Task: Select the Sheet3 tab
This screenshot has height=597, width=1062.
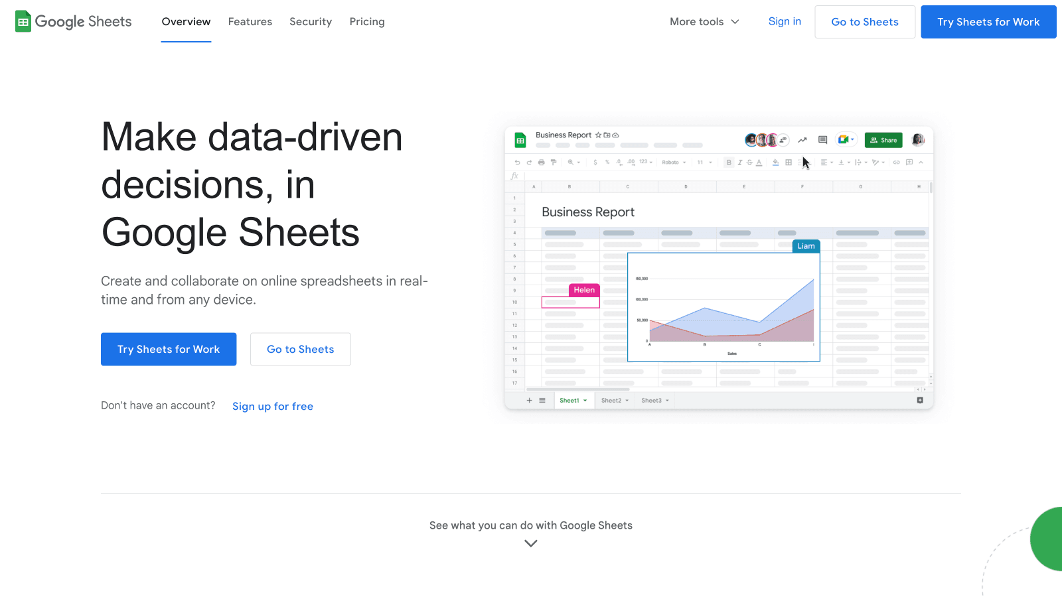Action: 655,401
